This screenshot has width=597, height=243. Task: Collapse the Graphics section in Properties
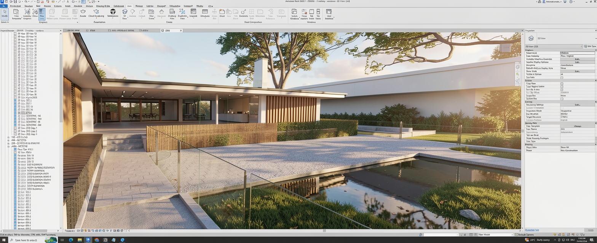(x=595, y=50)
